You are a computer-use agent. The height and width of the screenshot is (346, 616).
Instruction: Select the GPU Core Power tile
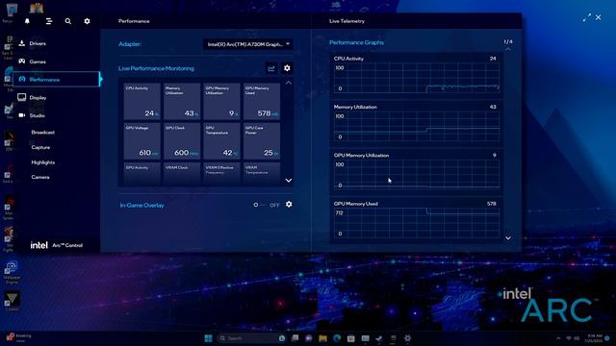click(262, 141)
